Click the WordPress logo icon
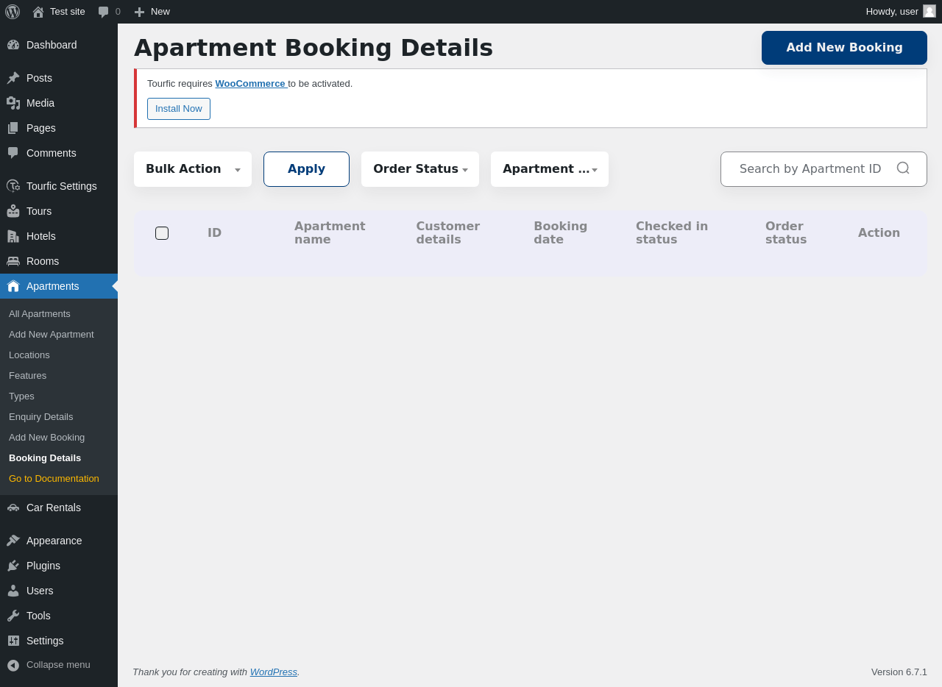 13,12
